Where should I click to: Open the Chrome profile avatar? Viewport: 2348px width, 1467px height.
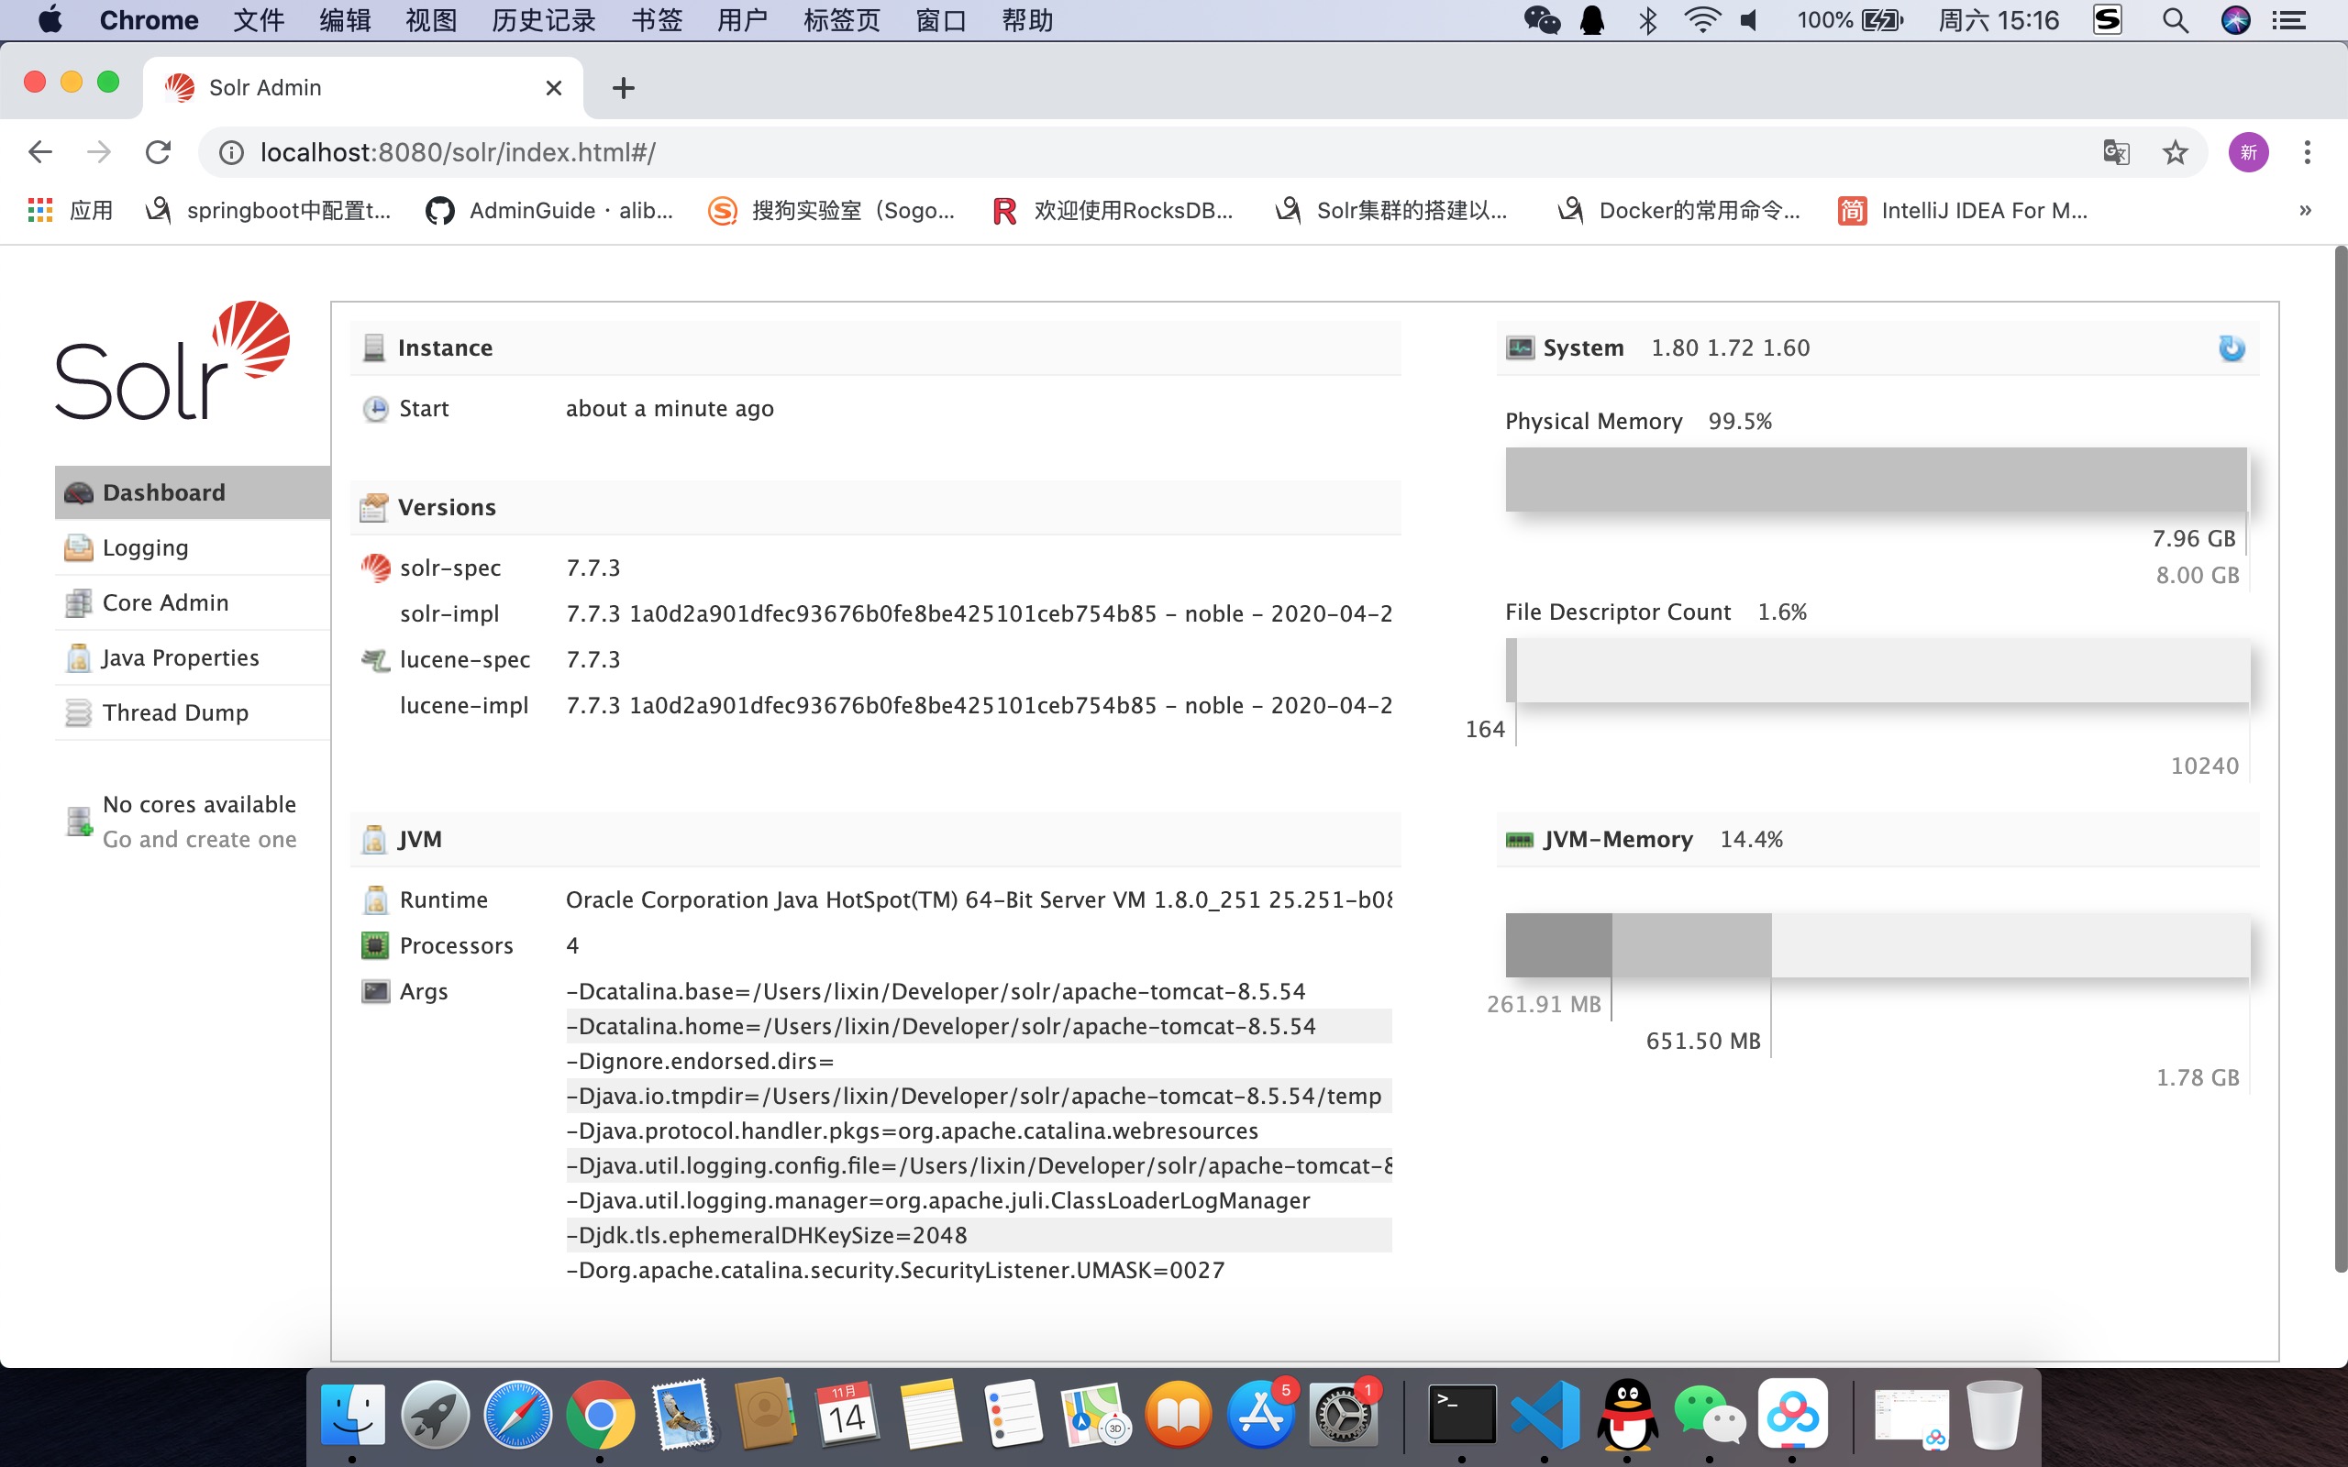coord(2248,152)
